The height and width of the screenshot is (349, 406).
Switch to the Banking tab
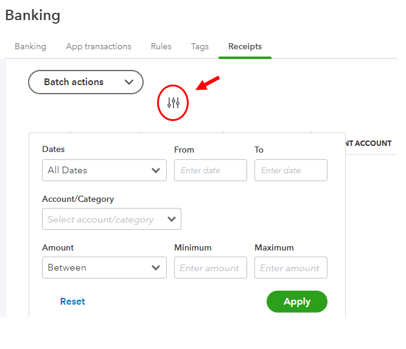coord(30,46)
